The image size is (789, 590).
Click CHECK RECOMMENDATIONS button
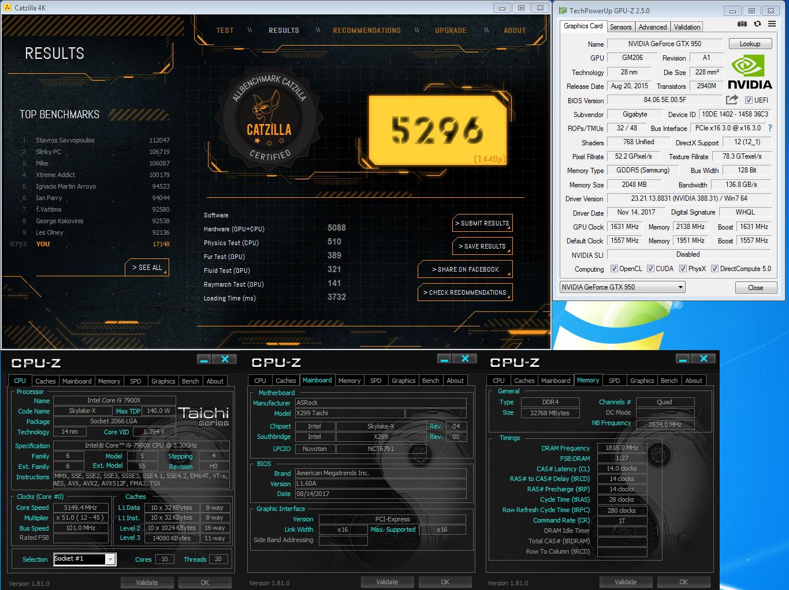tap(465, 292)
